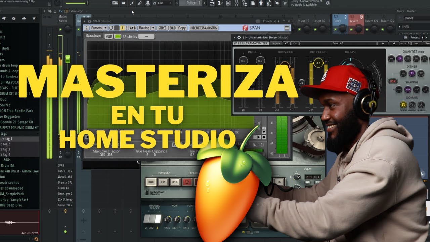Click the Load button in L1
The image size is (430, 242).
point(416,43)
